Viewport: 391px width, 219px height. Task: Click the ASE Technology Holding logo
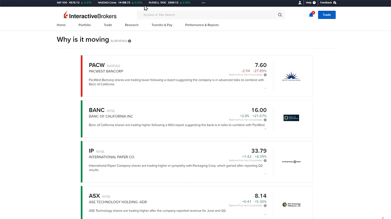pyautogui.click(x=291, y=205)
